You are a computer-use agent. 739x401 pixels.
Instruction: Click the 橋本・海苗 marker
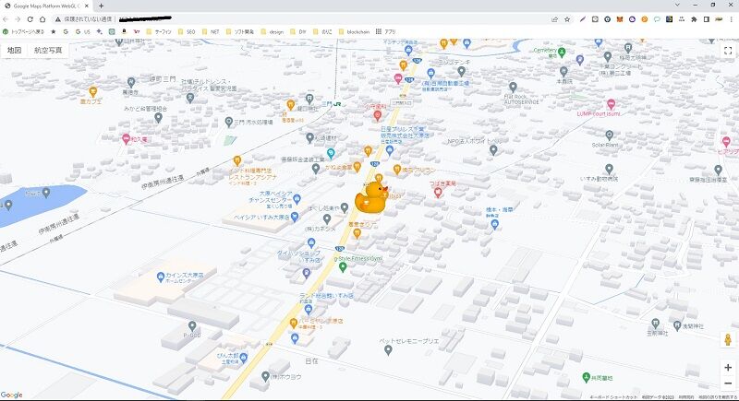point(494,224)
